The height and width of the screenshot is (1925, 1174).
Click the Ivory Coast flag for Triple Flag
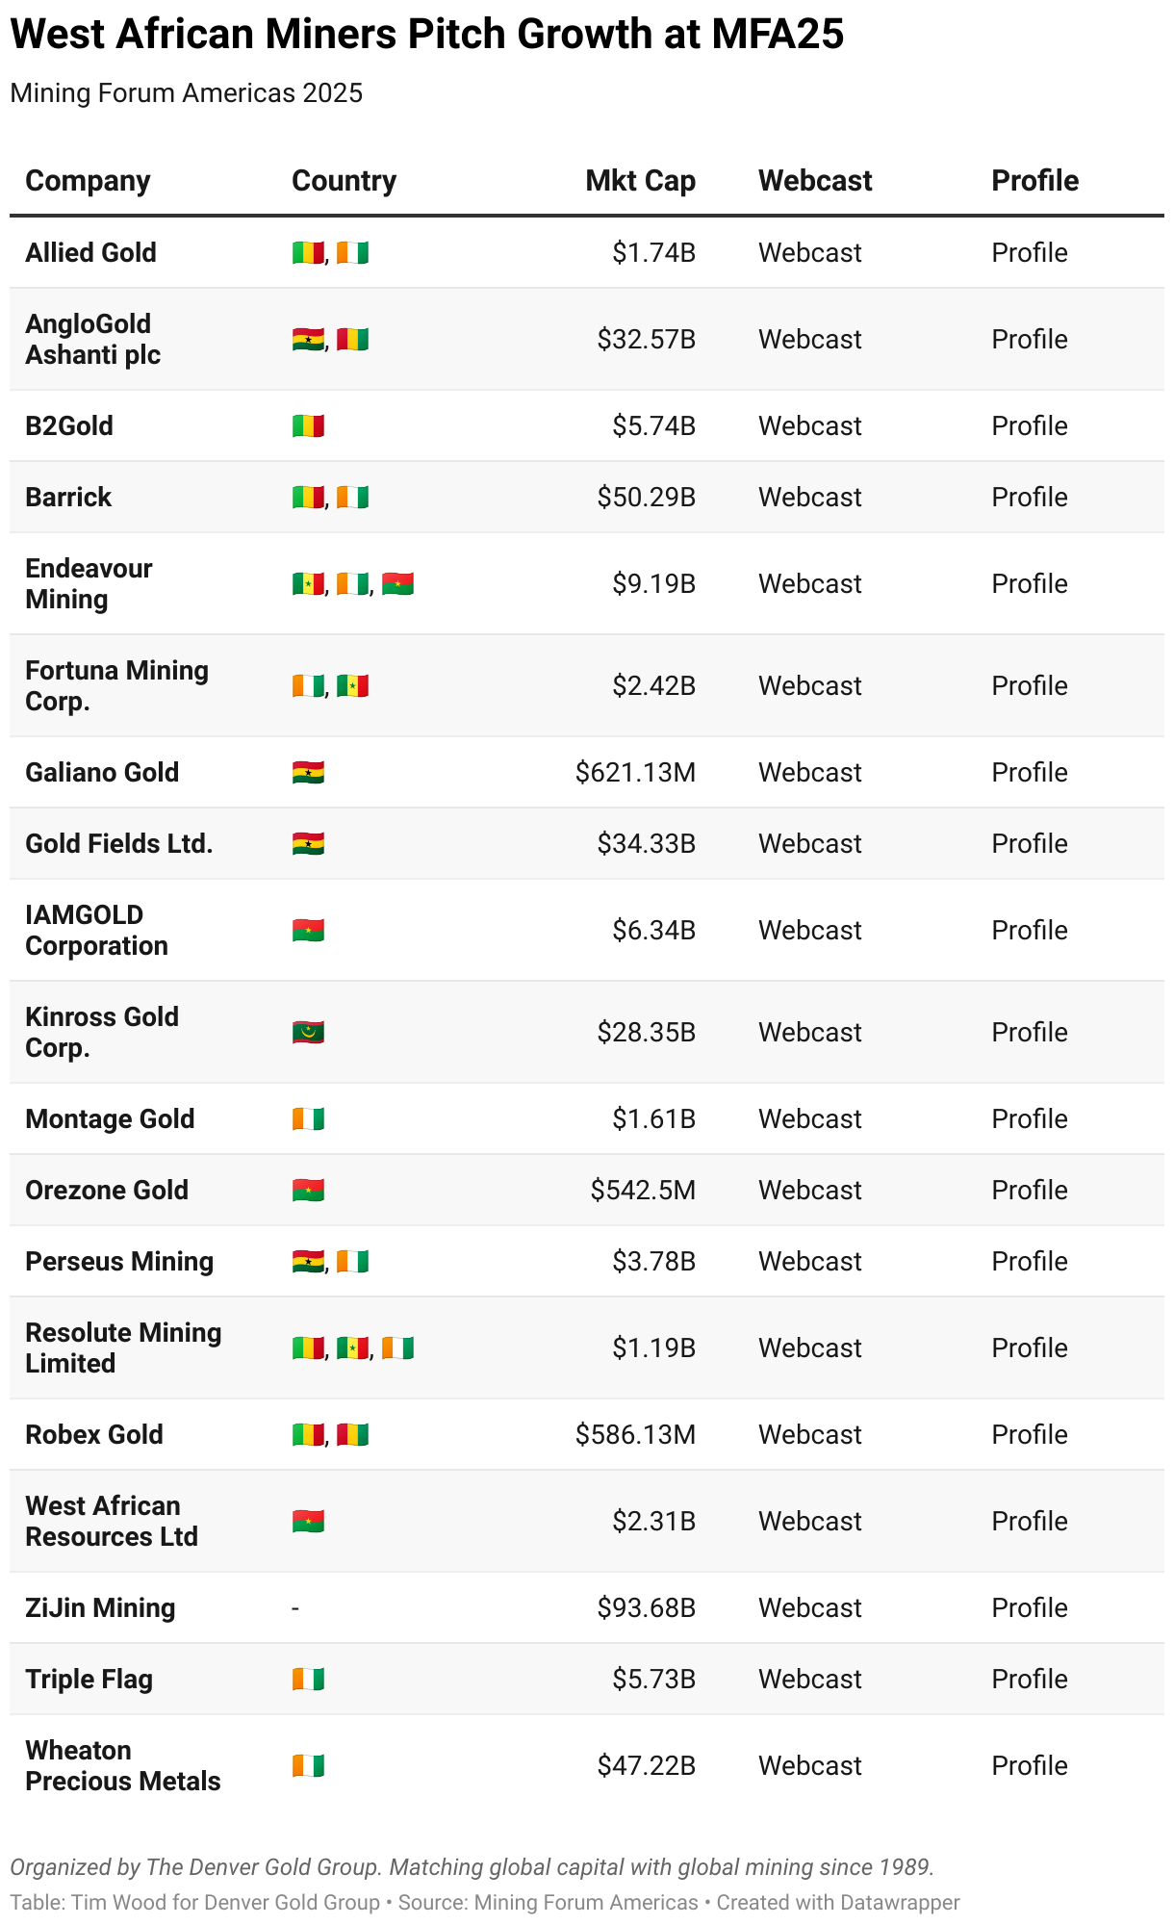click(x=308, y=1680)
